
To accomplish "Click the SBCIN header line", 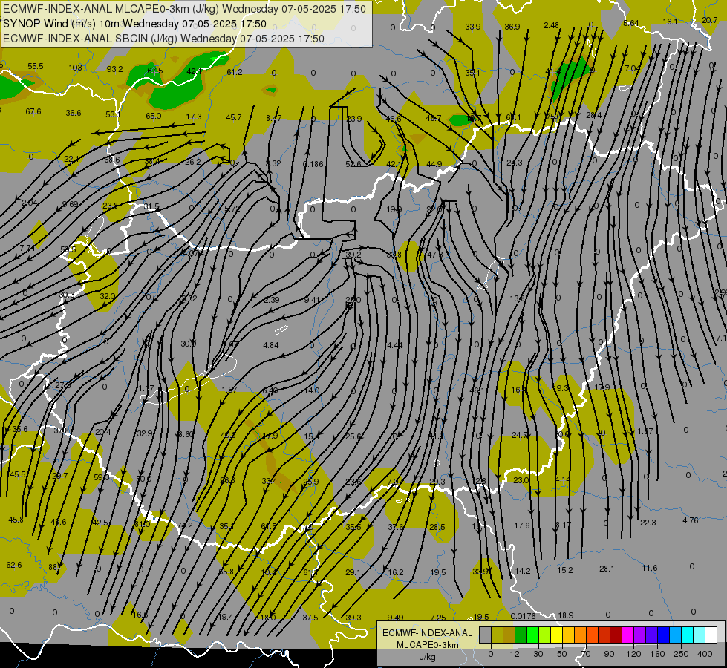I will [x=163, y=39].
